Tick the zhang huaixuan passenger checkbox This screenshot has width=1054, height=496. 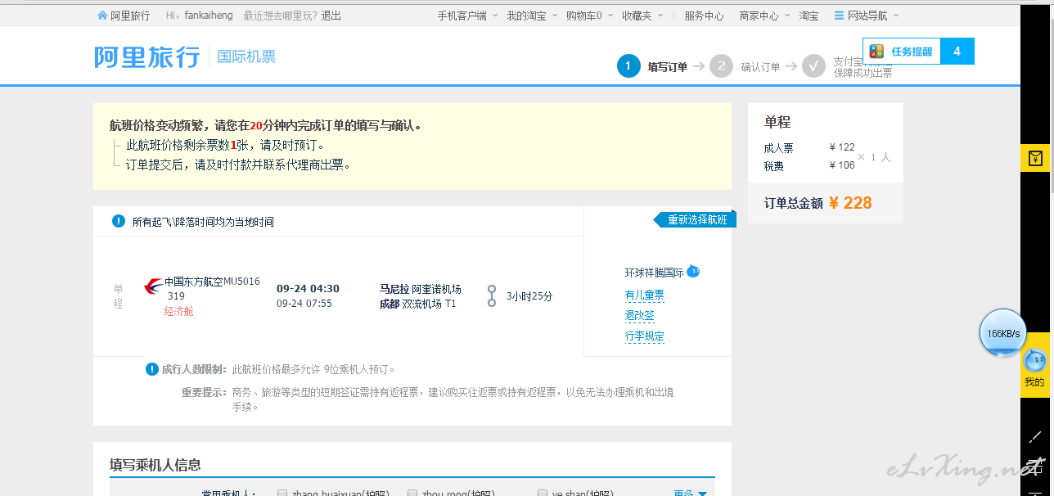coord(282,494)
